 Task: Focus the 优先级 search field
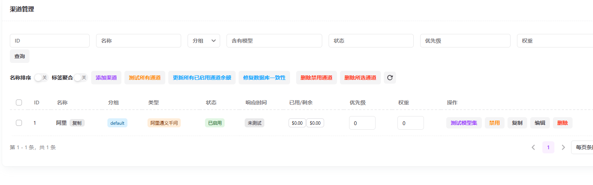coord(465,41)
